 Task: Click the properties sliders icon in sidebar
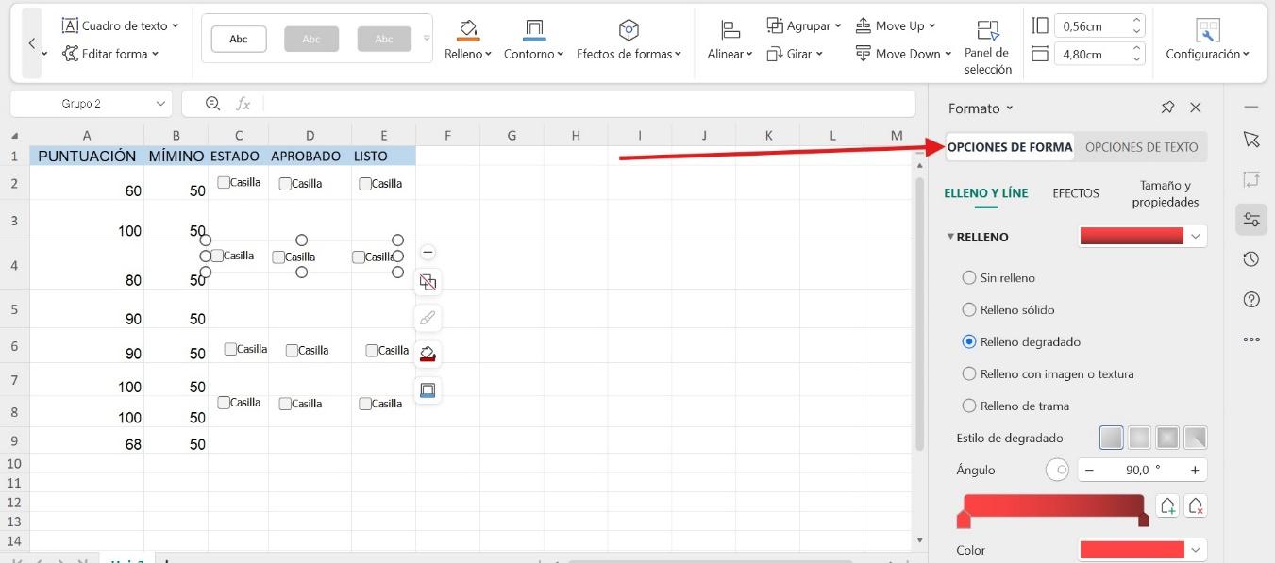[x=1251, y=220]
